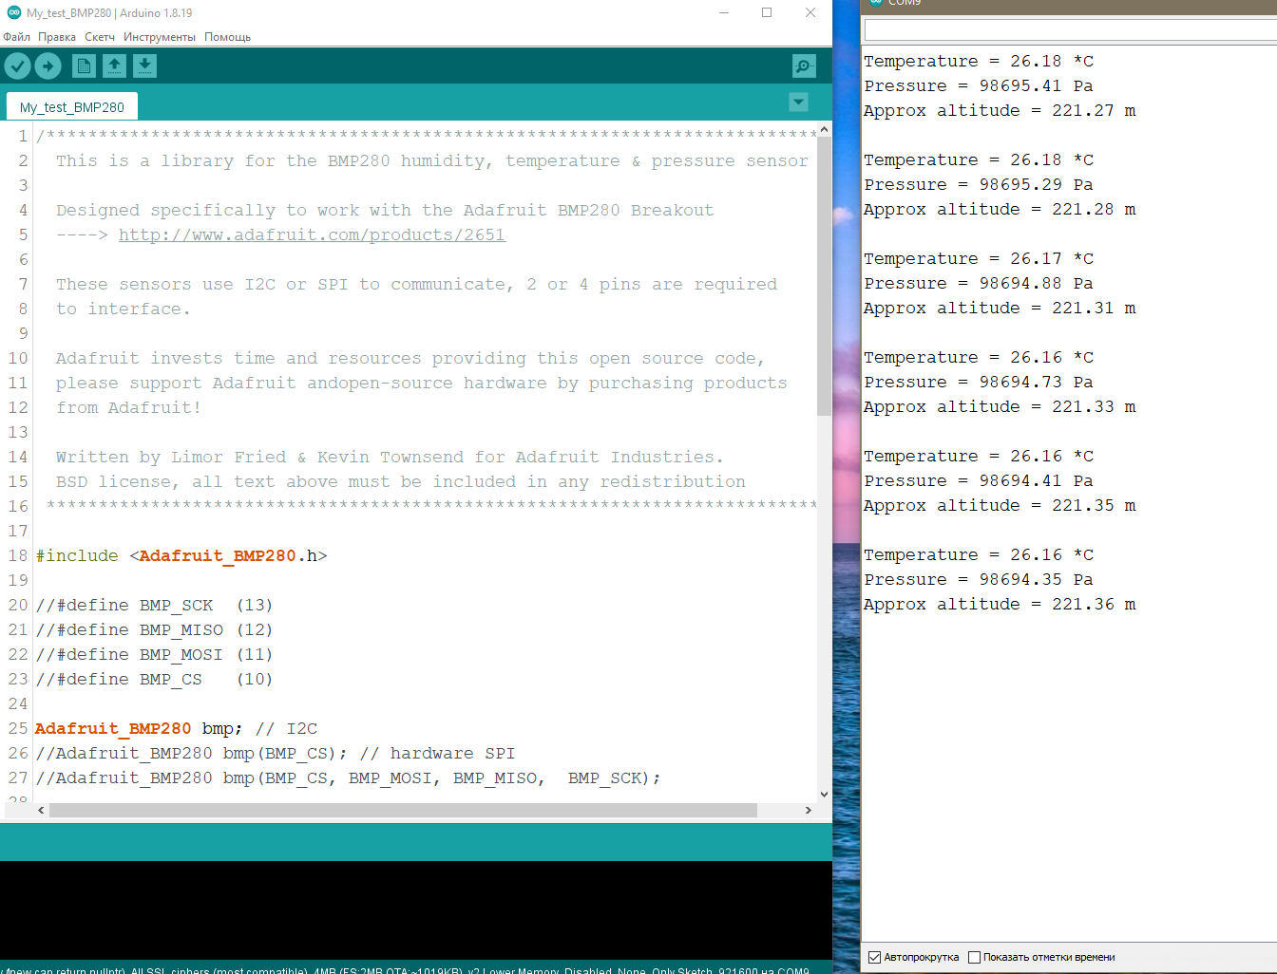The height and width of the screenshot is (974, 1277).
Task: Click 'Written by Limor Fried' comment line
Action: coord(390,457)
